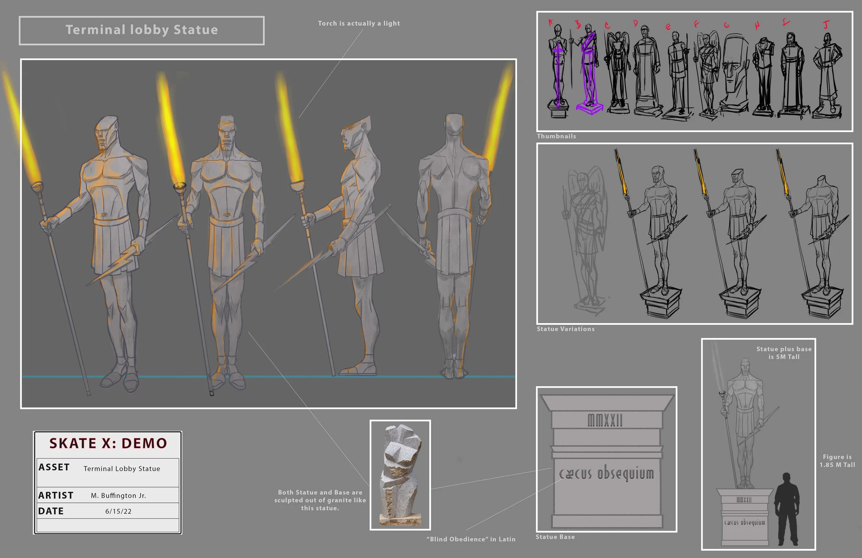The height and width of the screenshot is (558, 862).
Task: Click the '"Blind Obedience" in Latin' caption
Action: [x=470, y=539]
